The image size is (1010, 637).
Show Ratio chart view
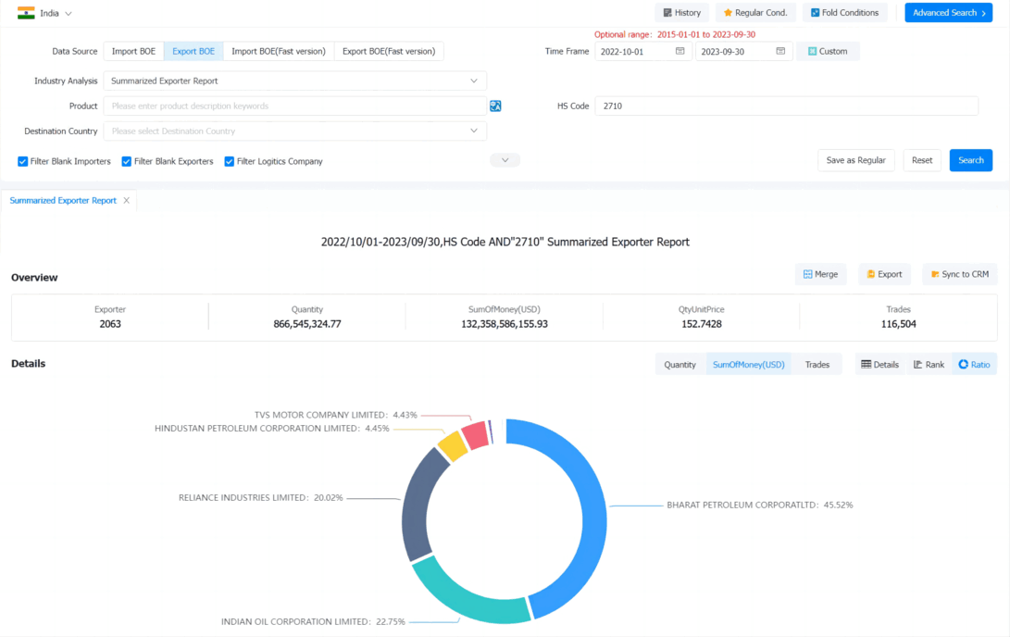click(x=974, y=365)
